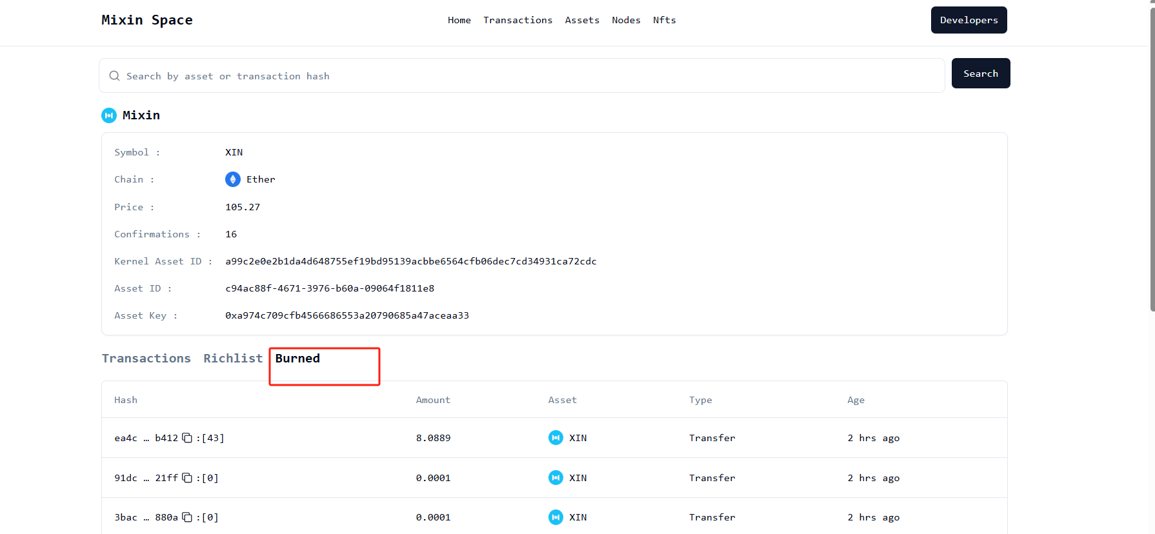Click the search magnifier icon
1155x534 pixels.
tap(114, 76)
